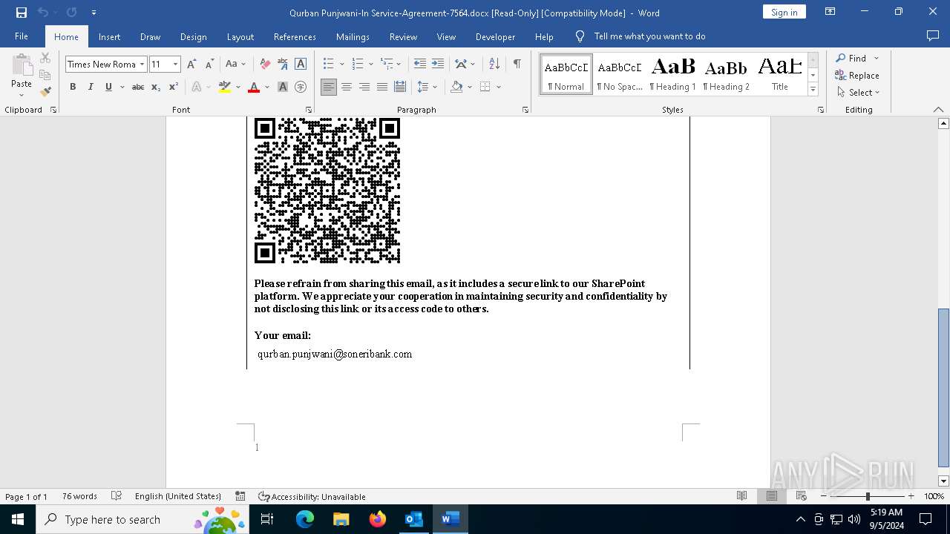Toggle Center paragraph alignment
The height and width of the screenshot is (534, 950).
346,87
